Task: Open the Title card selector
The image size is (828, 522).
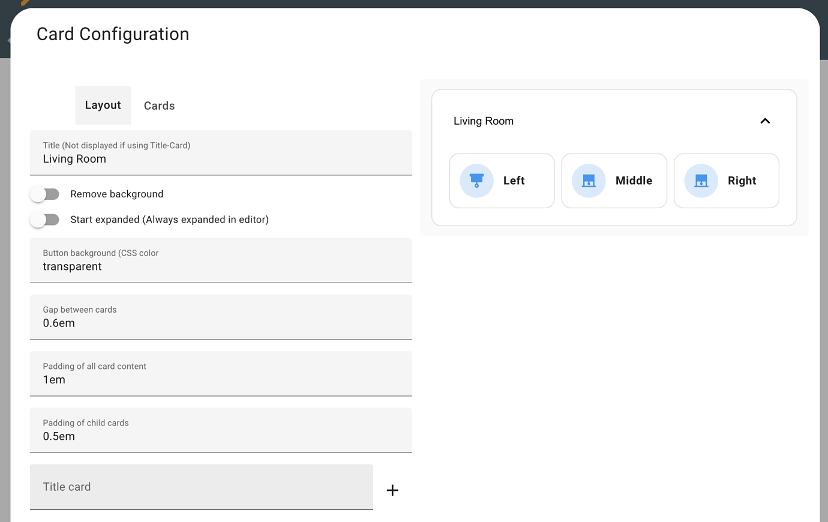Action: 202,487
